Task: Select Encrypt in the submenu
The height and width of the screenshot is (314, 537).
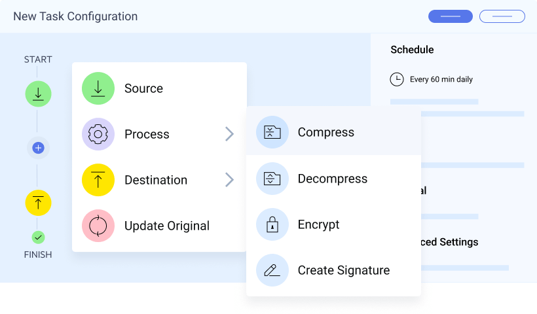Action: point(318,224)
